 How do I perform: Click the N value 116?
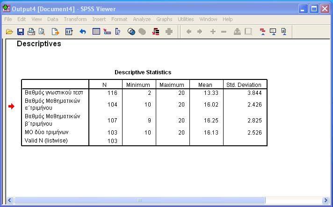[x=112, y=93]
